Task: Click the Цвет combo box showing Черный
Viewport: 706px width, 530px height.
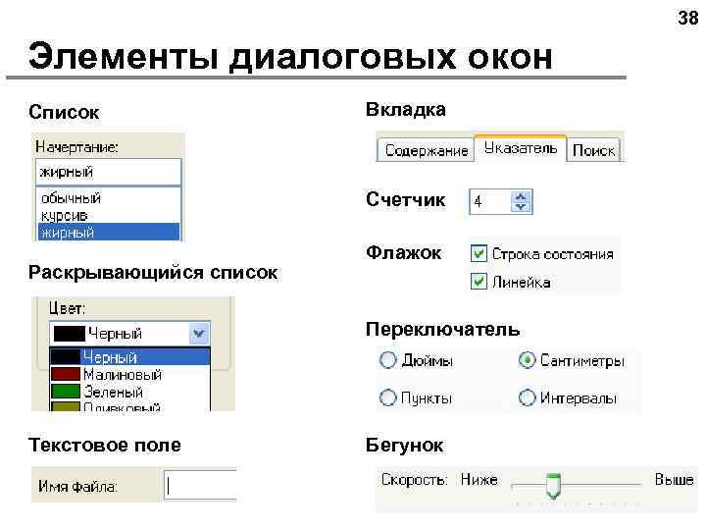Action: (129, 334)
